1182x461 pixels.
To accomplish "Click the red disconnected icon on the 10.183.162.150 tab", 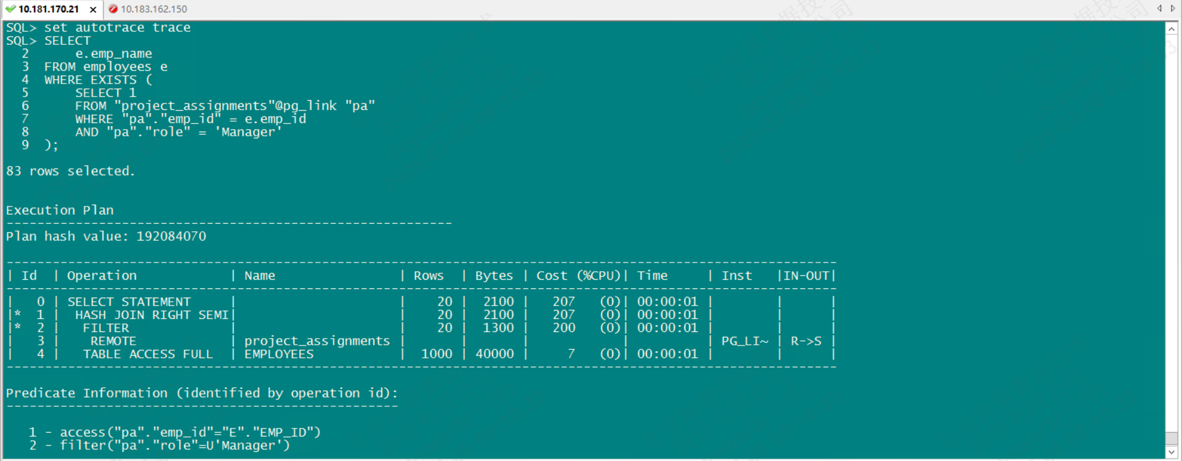I will (x=113, y=9).
